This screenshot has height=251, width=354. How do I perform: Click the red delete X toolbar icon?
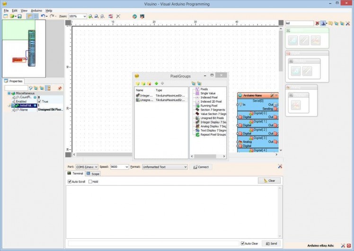point(118,16)
